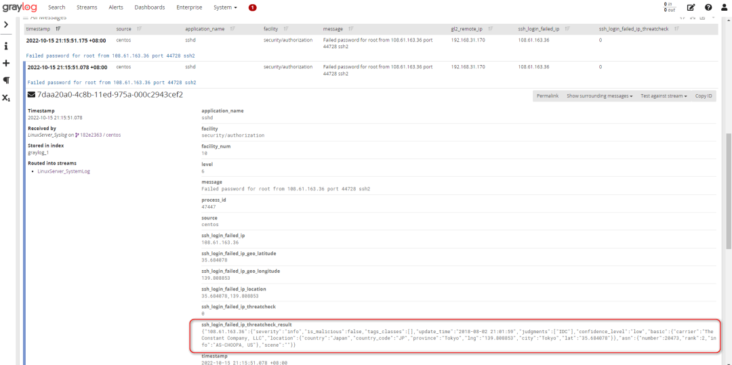Expand Test against stream dropdown
Screen dimensions: 732x365
click(x=664, y=95)
